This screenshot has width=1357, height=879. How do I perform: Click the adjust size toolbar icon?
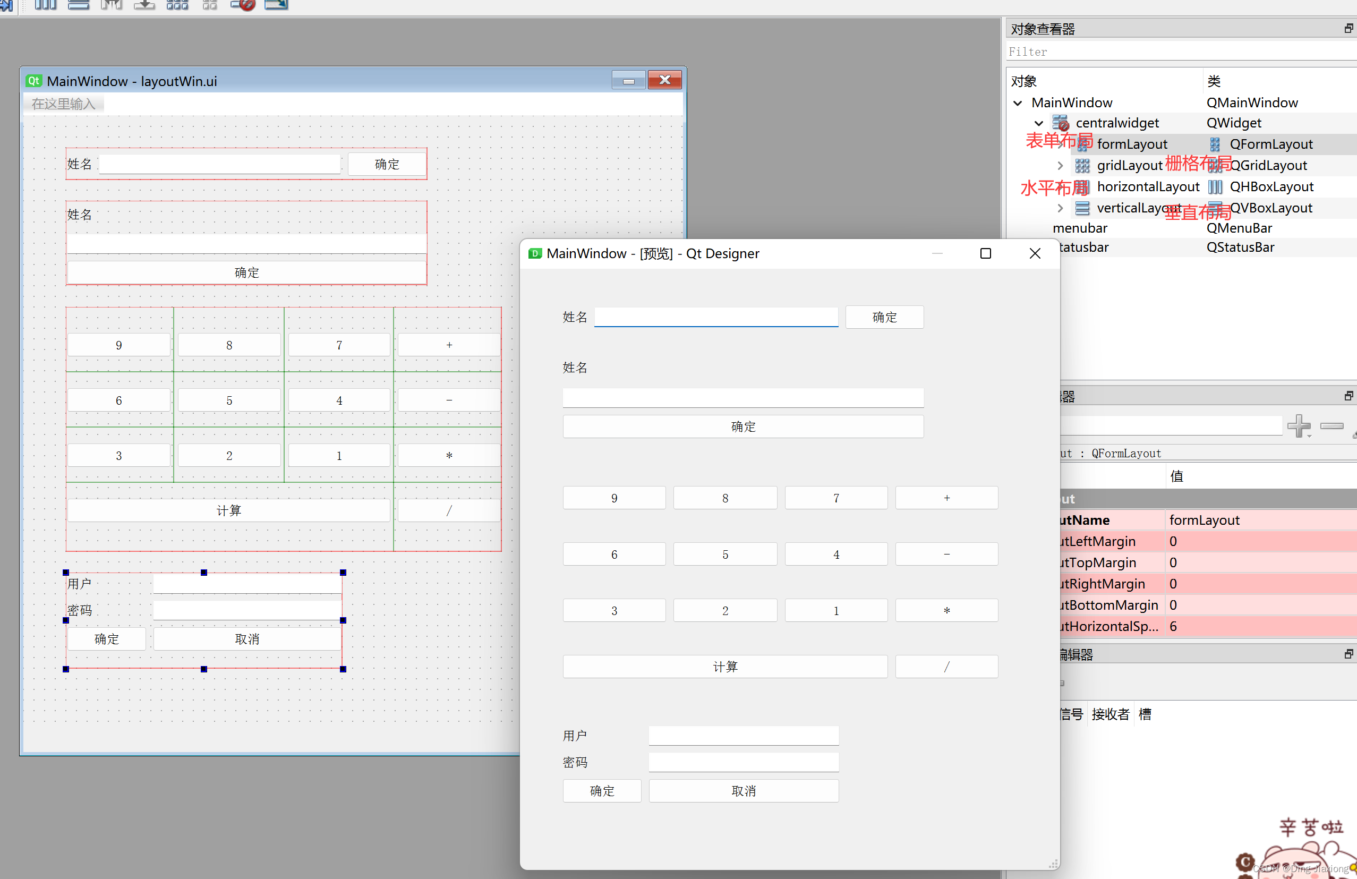[277, 5]
